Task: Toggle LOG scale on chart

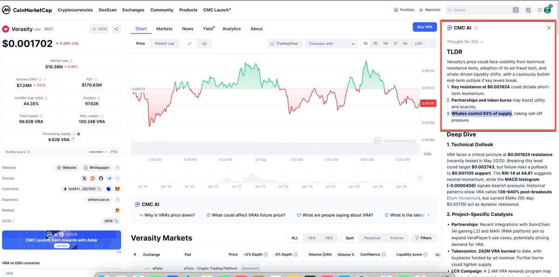Action: [418, 43]
